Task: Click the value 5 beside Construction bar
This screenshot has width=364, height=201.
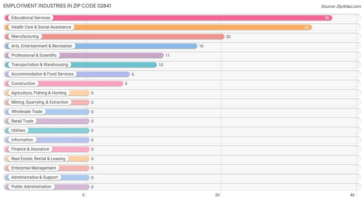Action: pyautogui.click(x=126, y=84)
